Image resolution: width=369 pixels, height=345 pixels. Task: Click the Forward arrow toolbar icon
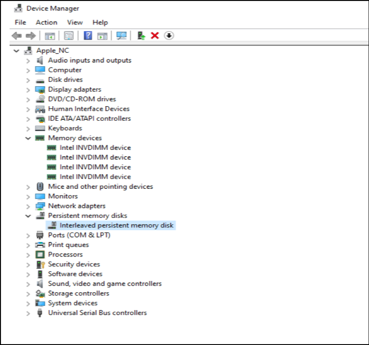click(30, 36)
